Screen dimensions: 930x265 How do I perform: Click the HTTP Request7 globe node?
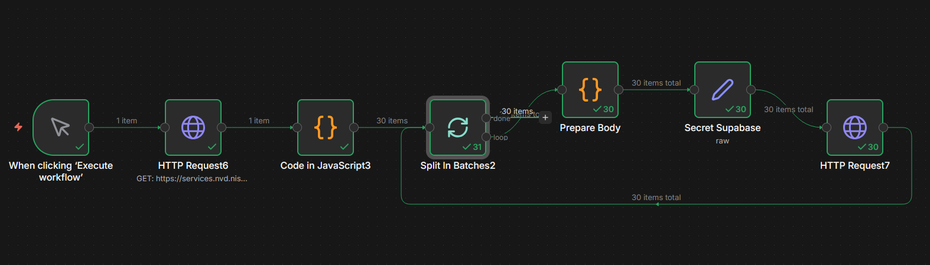(855, 127)
